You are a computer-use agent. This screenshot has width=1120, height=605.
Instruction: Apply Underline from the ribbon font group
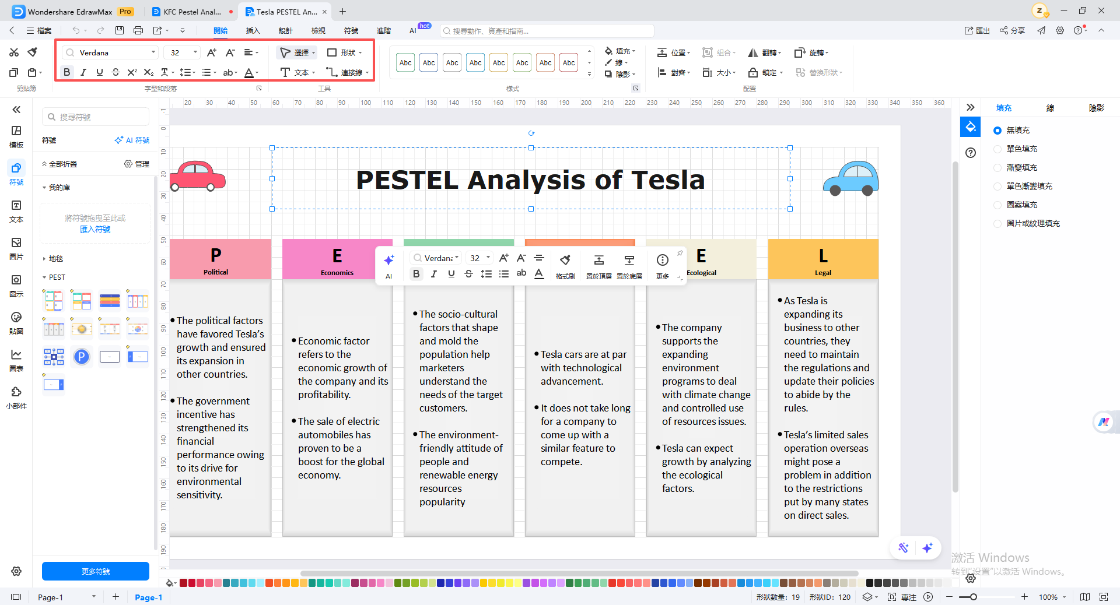pyautogui.click(x=100, y=72)
